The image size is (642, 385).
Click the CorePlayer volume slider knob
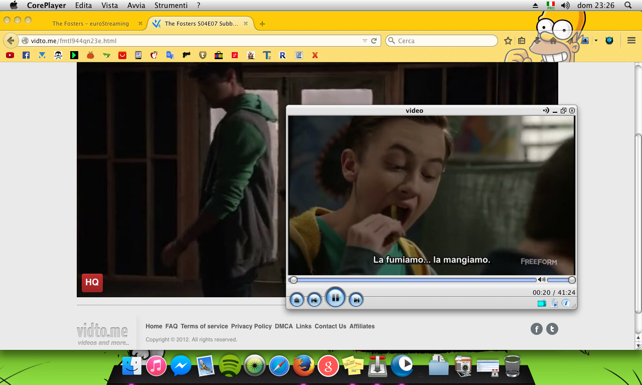click(572, 280)
